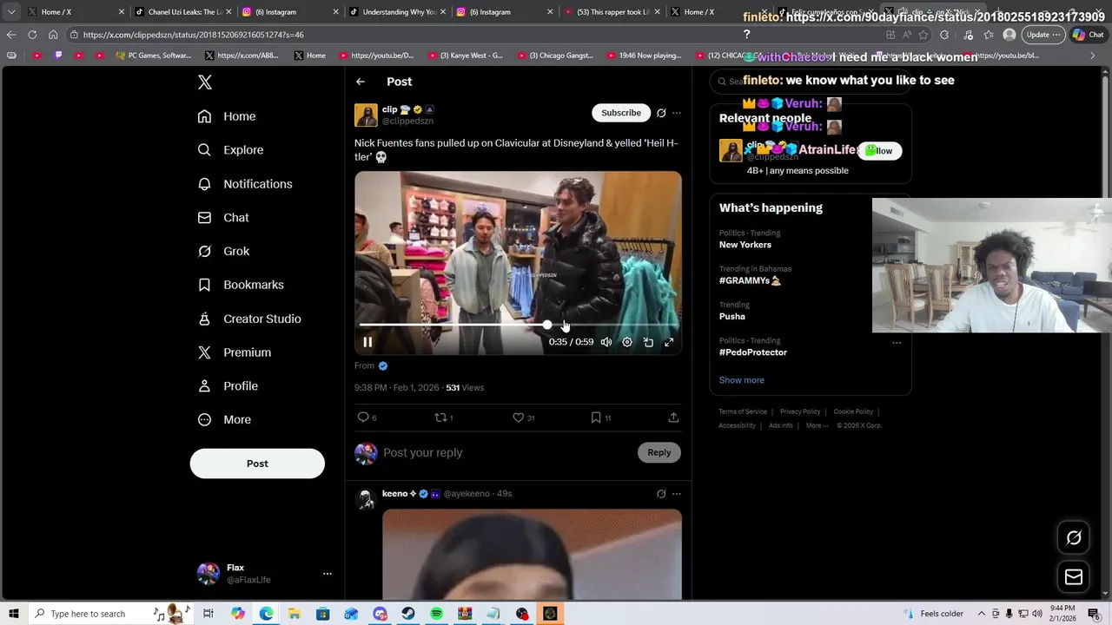This screenshot has width=1112, height=625.
Task: Share the post using the share icon
Action: [673, 418]
